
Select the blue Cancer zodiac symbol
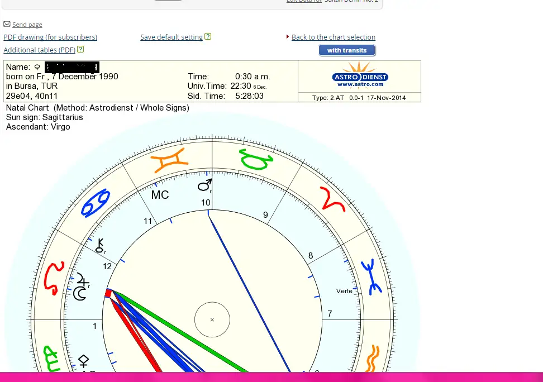(96, 203)
